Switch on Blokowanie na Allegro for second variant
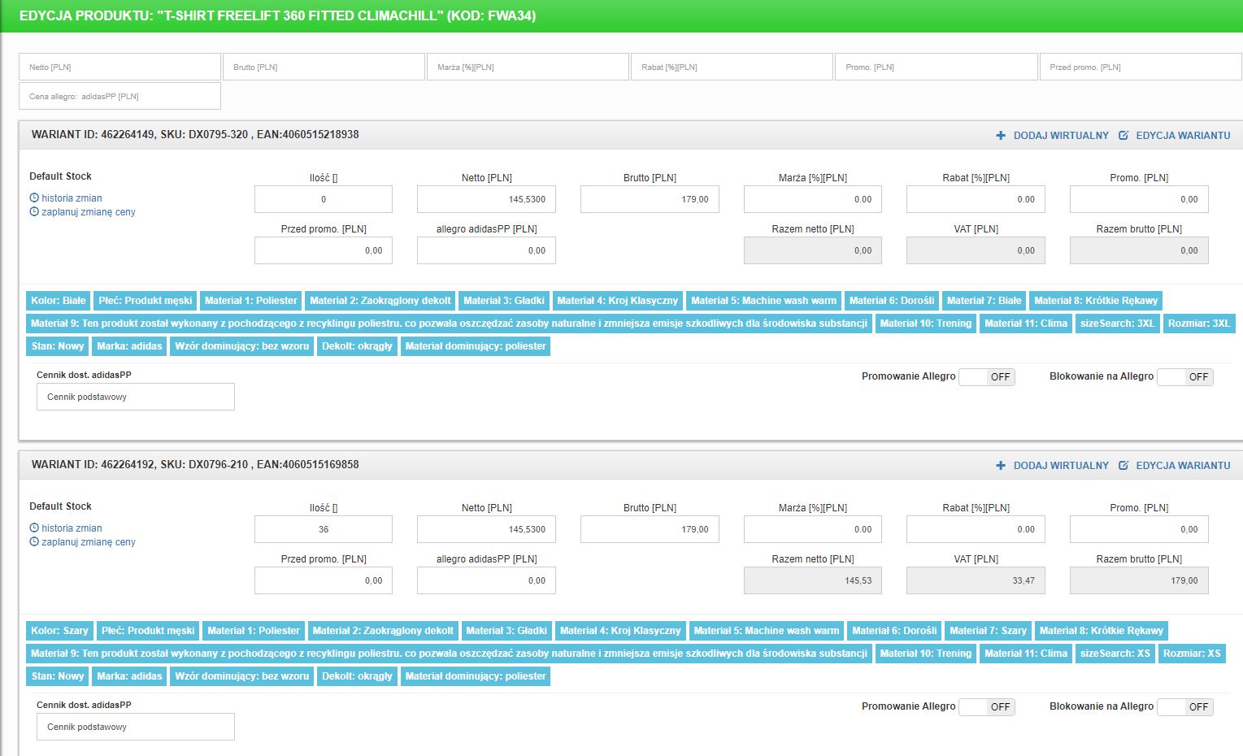 (1184, 707)
